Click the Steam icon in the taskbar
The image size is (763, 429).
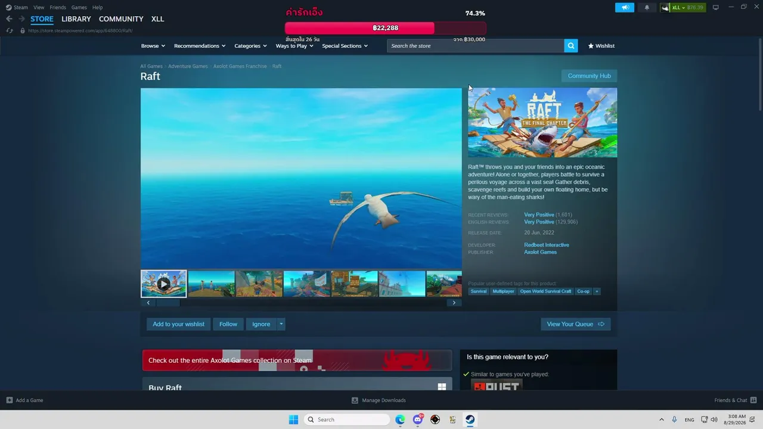click(x=470, y=419)
